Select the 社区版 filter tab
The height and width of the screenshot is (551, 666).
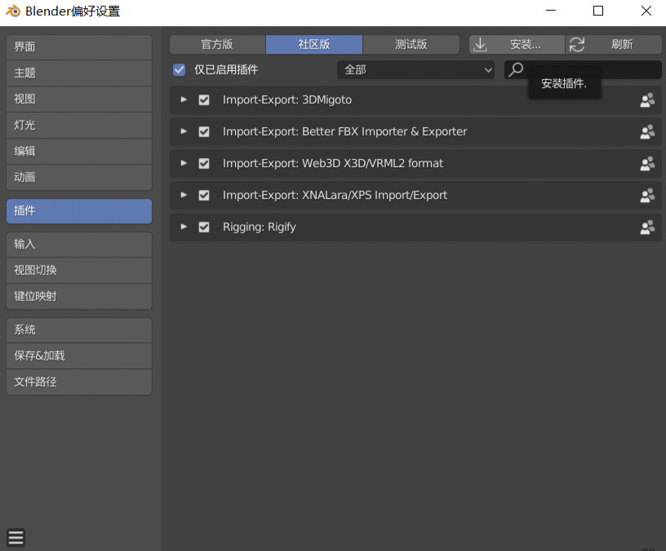314,45
